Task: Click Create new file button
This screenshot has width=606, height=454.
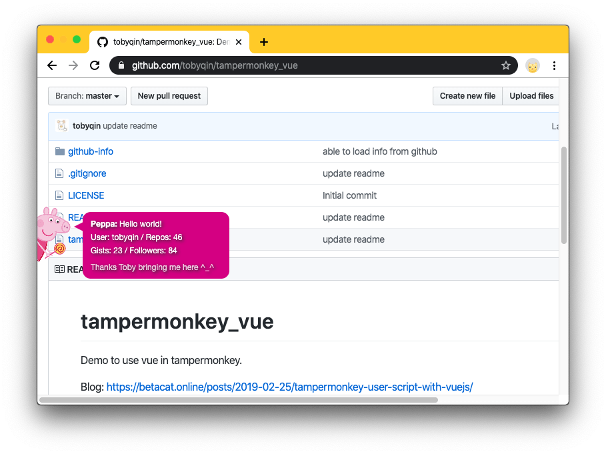Action: tap(467, 96)
